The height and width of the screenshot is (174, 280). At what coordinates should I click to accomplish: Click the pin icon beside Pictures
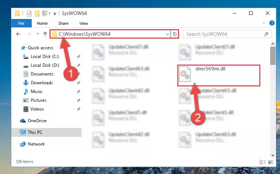(x=78, y=100)
